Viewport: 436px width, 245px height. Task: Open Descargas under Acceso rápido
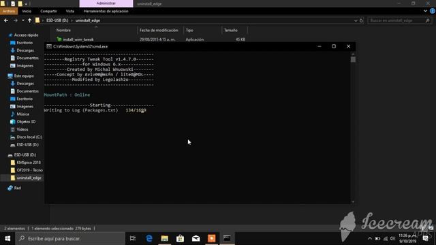coord(25,50)
